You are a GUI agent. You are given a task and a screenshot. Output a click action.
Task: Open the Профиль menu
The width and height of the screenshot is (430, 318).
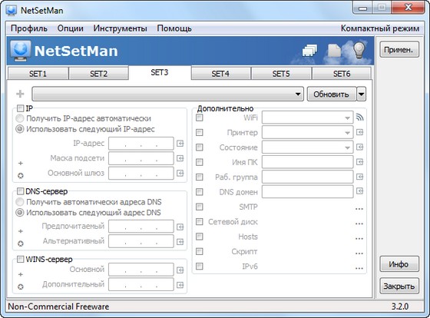tap(29, 28)
